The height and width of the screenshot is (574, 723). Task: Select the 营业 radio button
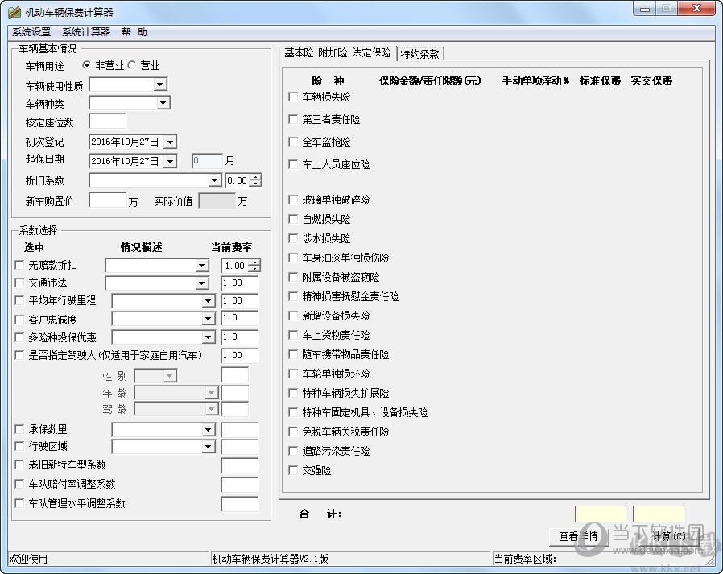coord(132,65)
